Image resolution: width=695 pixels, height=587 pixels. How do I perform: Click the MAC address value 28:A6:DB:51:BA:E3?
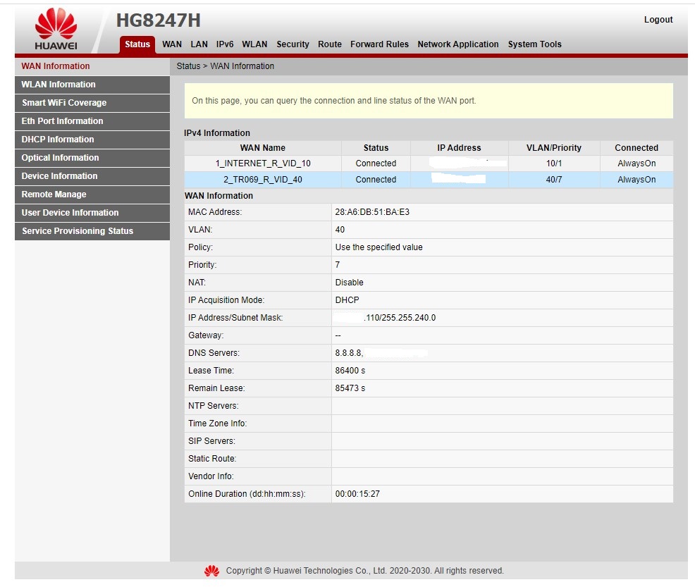click(372, 212)
